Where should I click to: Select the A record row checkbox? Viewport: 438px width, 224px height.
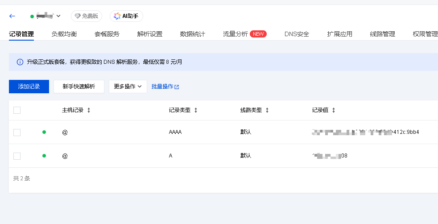pyautogui.click(x=17, y=156)
